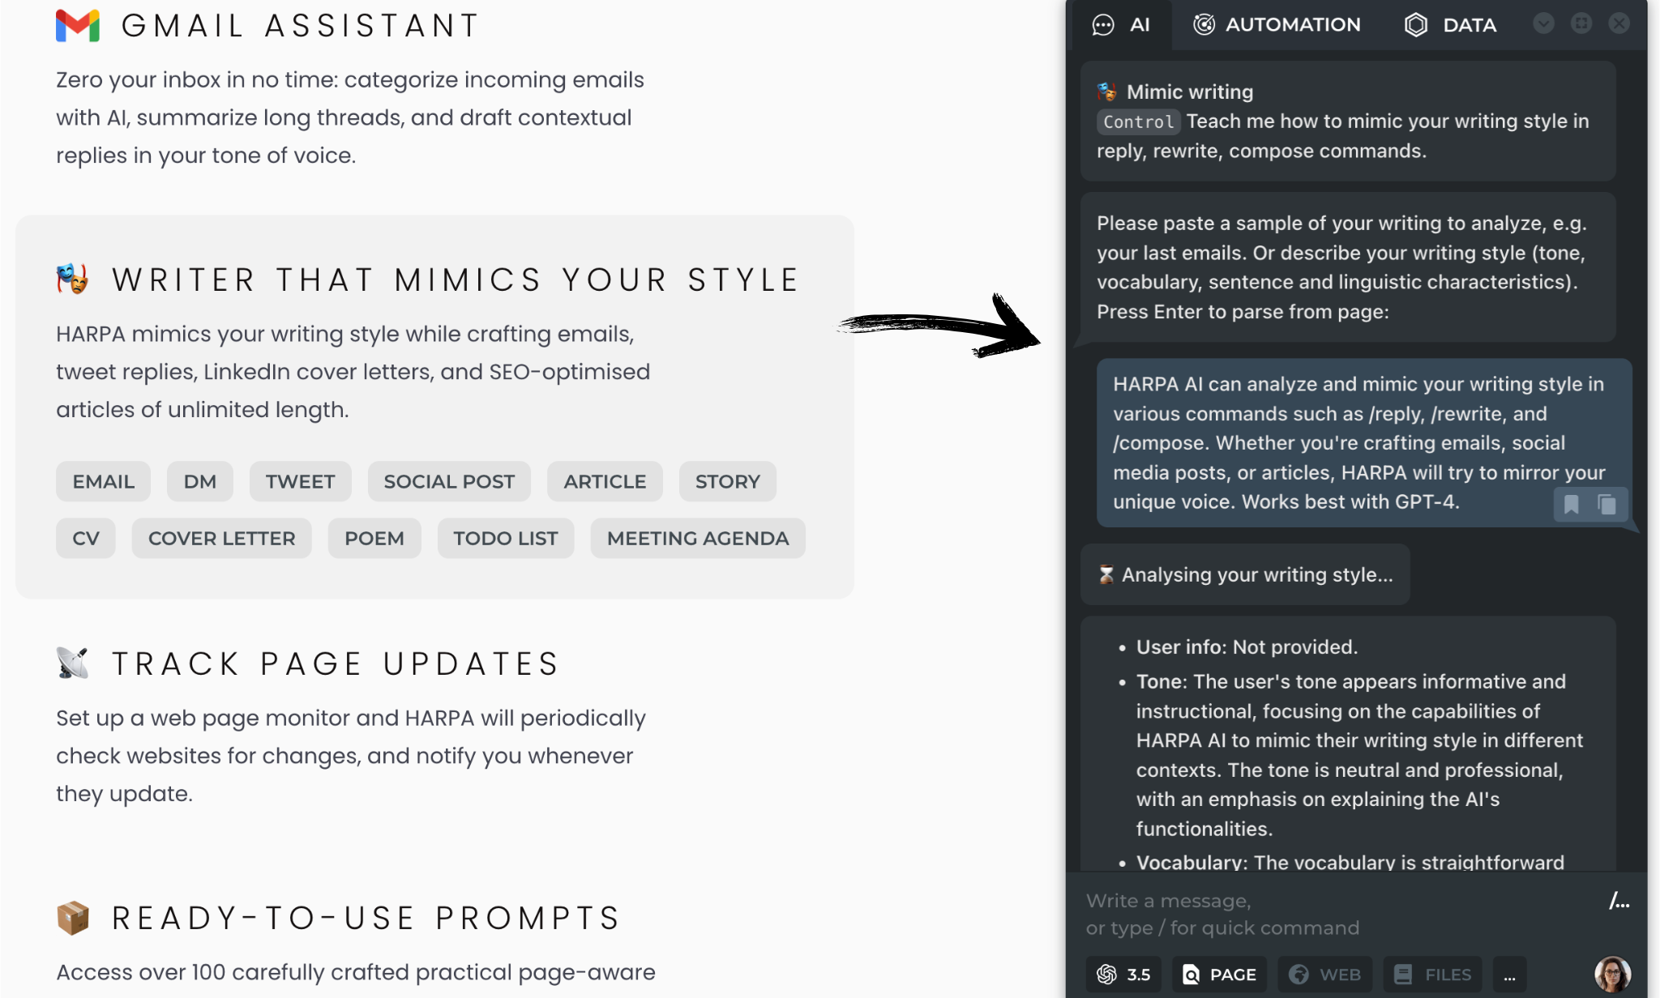Toggle the PAGE context button
This screenshot has height=998, width=1660.
[1220, 975]
